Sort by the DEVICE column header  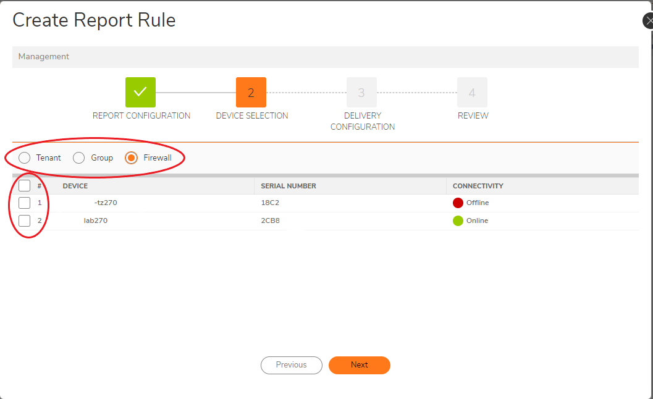click(75, 186)
